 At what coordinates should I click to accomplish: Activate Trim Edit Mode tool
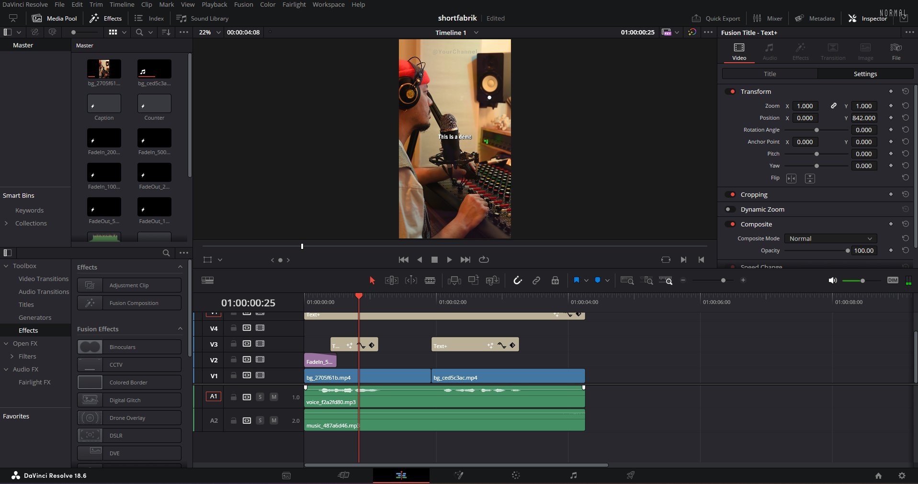(391, 281)
